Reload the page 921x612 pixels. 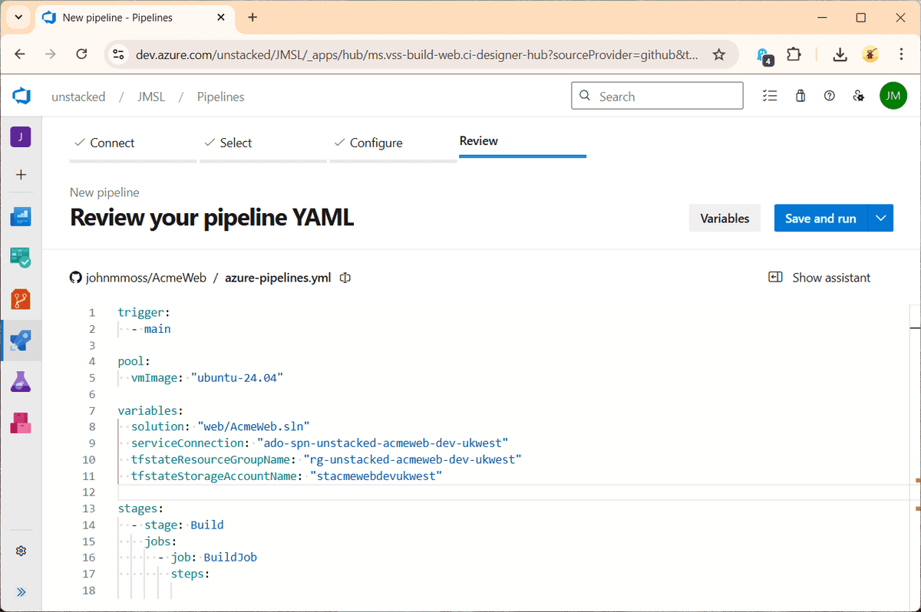pos(82,54)
